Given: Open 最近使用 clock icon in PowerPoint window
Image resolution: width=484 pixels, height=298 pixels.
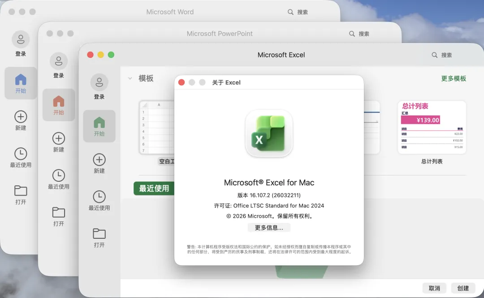Looking at the screenshot, I should (x=59, y=175).
